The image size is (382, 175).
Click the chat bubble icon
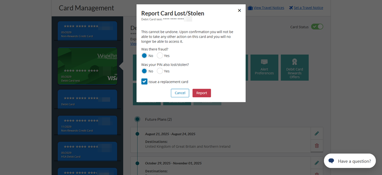331,161
